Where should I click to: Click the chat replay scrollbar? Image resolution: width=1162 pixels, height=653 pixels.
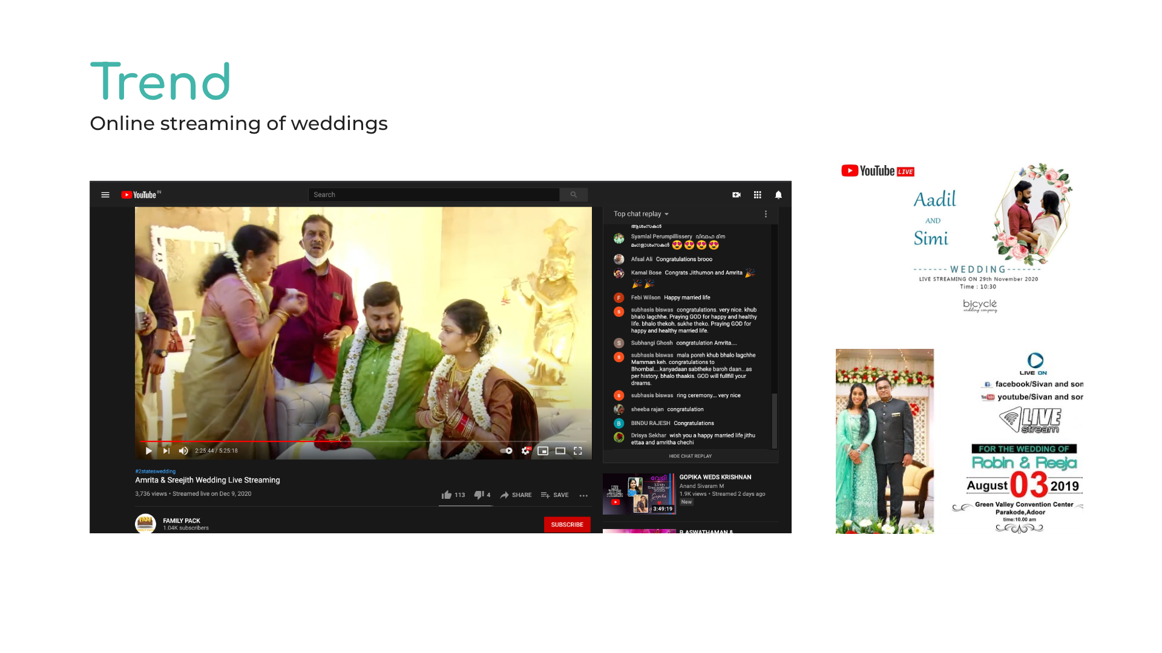774,421
